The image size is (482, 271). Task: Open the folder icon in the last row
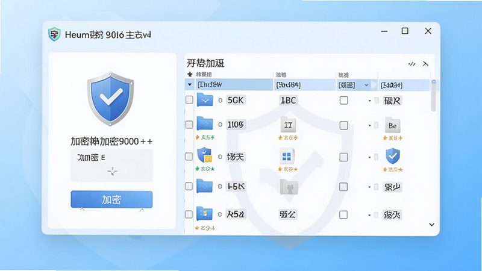(205, 214)
